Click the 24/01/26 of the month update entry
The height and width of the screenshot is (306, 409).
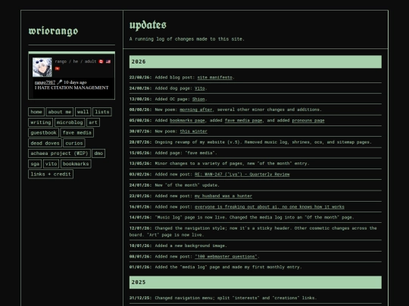[x=255, y=185]
